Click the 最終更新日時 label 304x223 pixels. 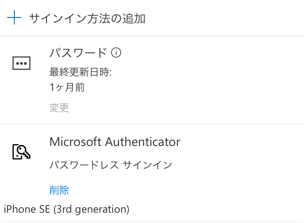[x=80, y=72]
